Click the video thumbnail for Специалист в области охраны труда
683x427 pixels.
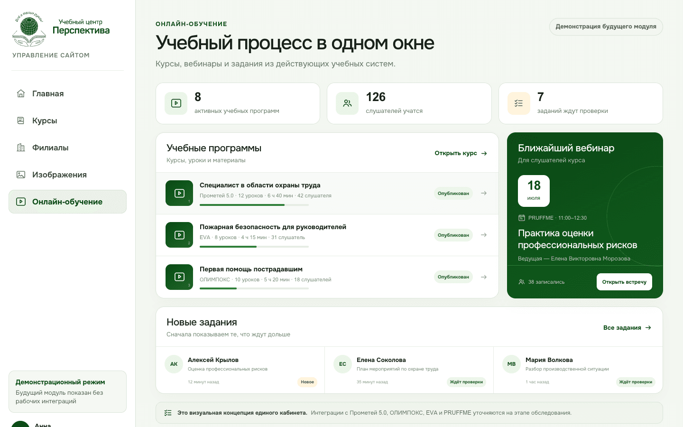pyautogui.click(x=179, y=193)
